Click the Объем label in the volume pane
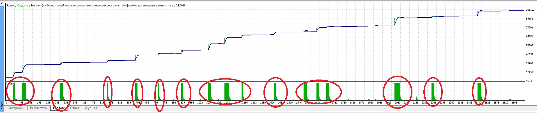The height and width of the screenshot is (113, 537). tap(10, 84)
